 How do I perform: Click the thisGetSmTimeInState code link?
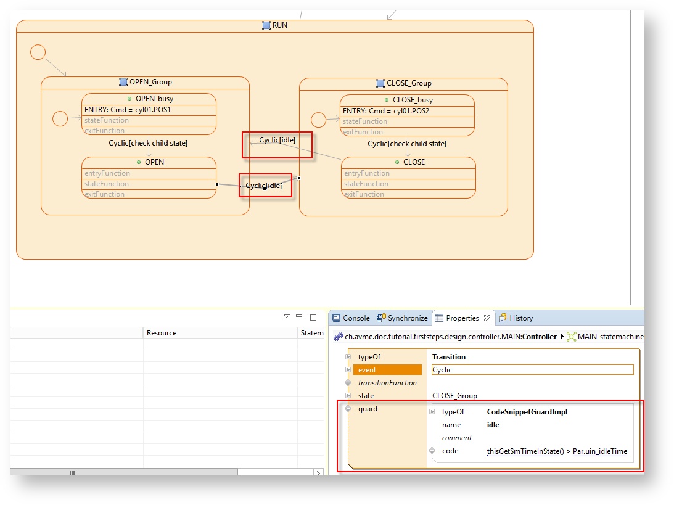pyautogui.click(x=522, y=451)
